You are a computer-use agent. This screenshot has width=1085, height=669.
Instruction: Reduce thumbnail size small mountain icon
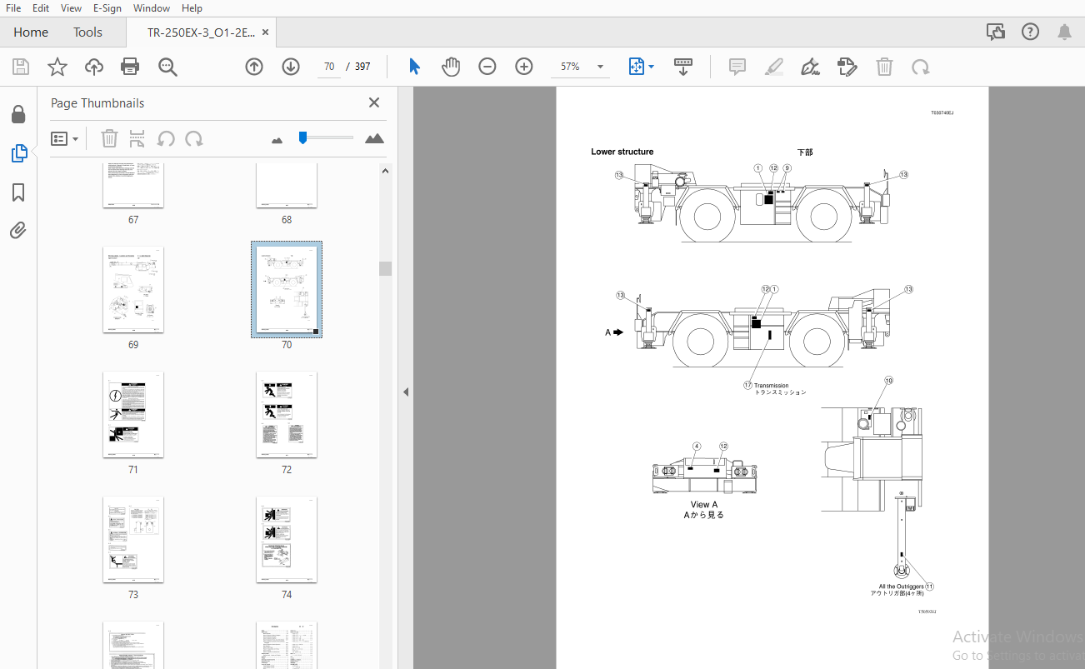277,139
